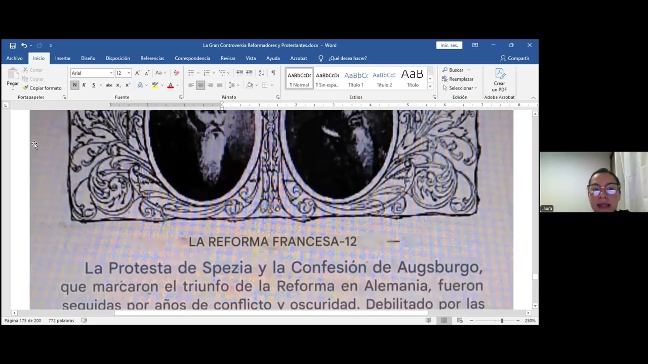Open the Arial font name dropdown
This screenshot has height=364, width=648.
[111, 73]
